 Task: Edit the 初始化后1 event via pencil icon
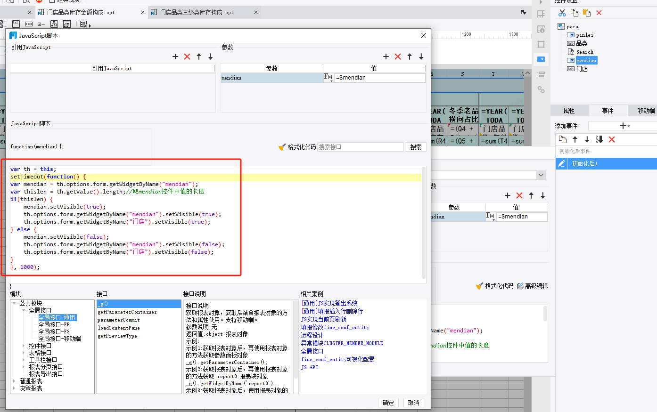point(561,163)
